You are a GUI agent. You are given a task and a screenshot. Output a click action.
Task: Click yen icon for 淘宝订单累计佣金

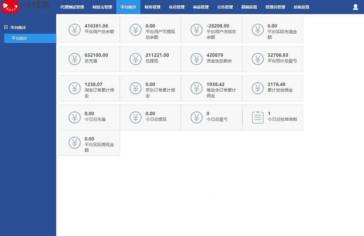pyautogui.click(x=75, y=88)
